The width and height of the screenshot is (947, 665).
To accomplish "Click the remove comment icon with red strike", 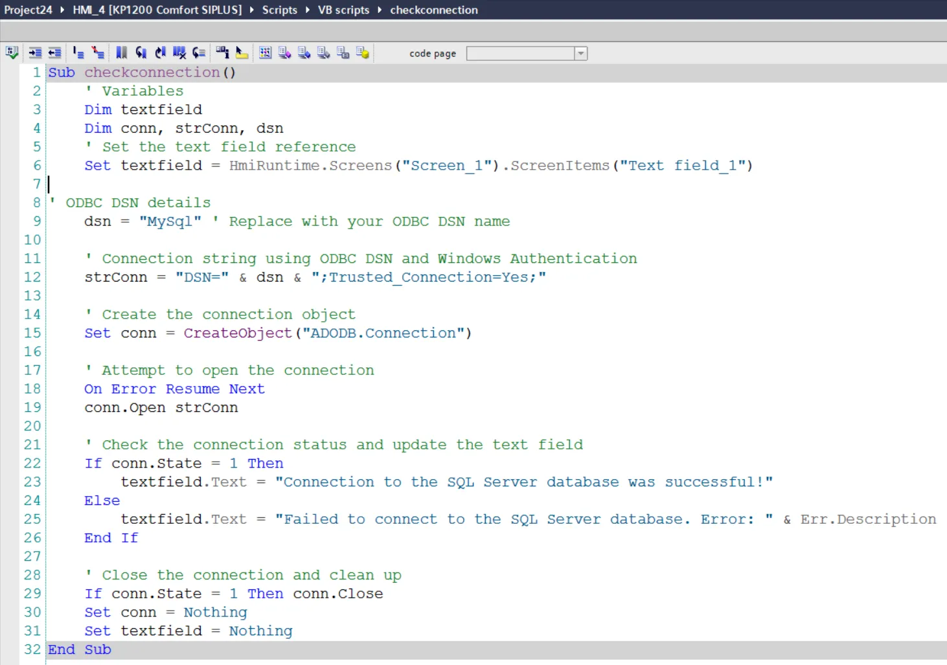I will (x=98, y=53).
